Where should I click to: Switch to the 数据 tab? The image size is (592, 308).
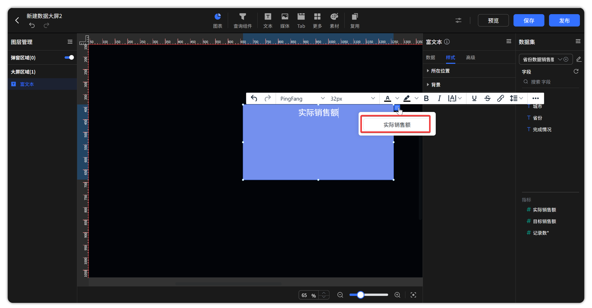tap(430, 57)
